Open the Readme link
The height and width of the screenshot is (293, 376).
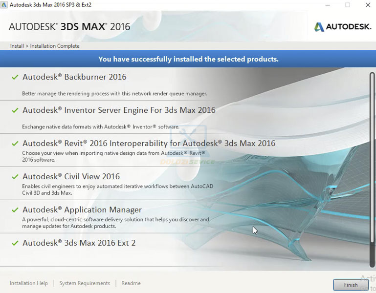click(x=131, y=283)
